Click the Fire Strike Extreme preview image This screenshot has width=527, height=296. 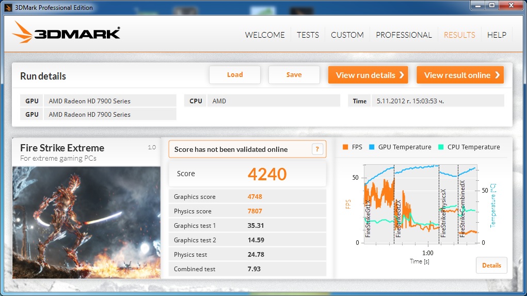coord(86,222)
